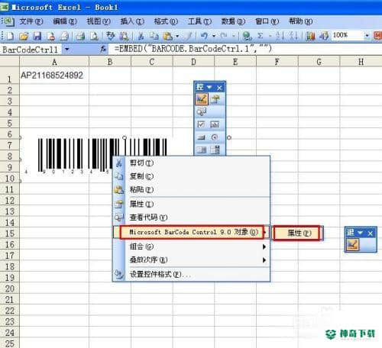Close the small Design Mode toolbar
Viewport: 382px width, 348px height.
pos(370,233)
